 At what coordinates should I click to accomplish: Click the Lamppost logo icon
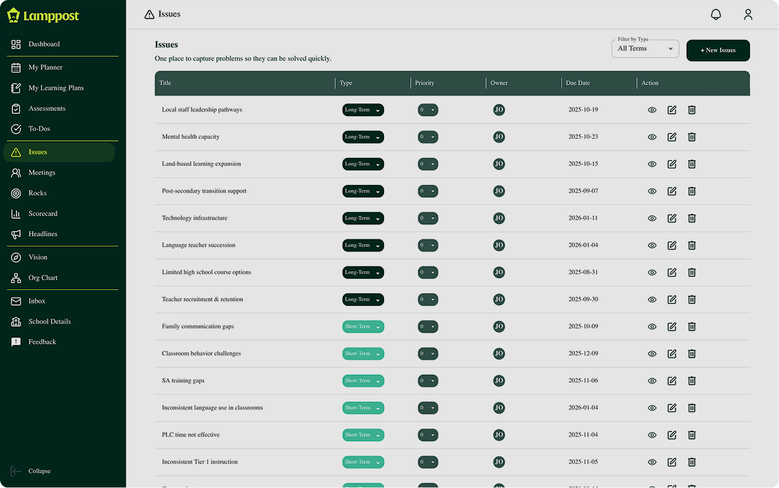point(14,14)
